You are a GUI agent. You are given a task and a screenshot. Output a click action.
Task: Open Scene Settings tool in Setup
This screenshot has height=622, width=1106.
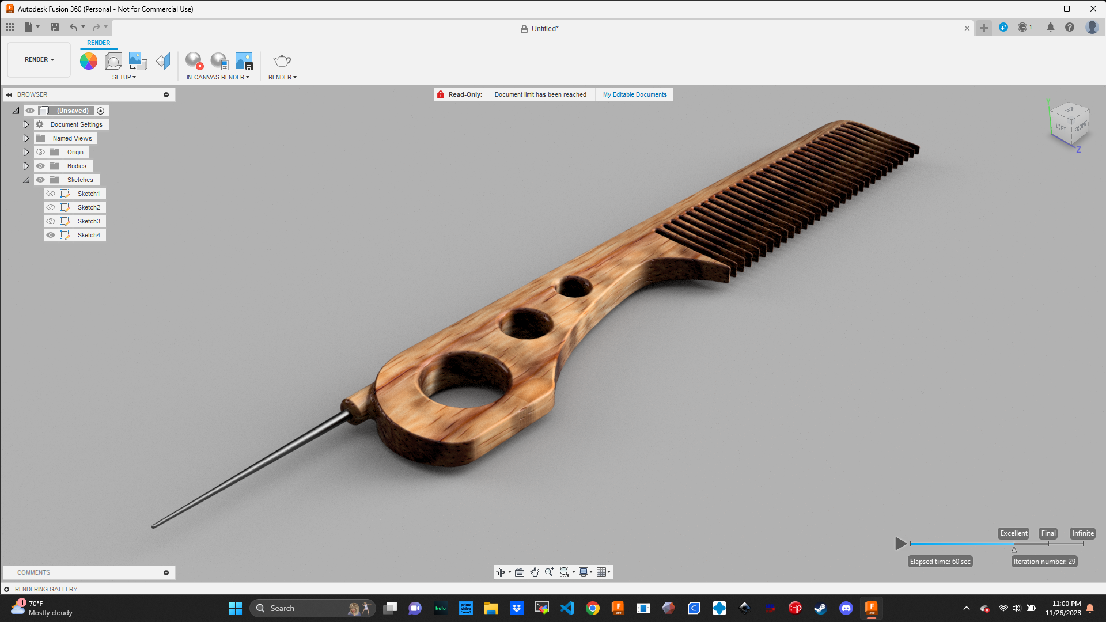(113, 61)
